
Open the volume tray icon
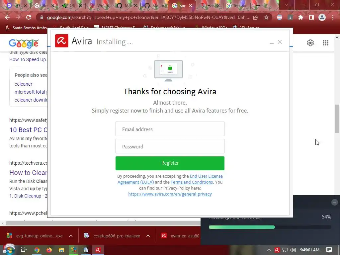pyautogui.click(x=293, y=250)
